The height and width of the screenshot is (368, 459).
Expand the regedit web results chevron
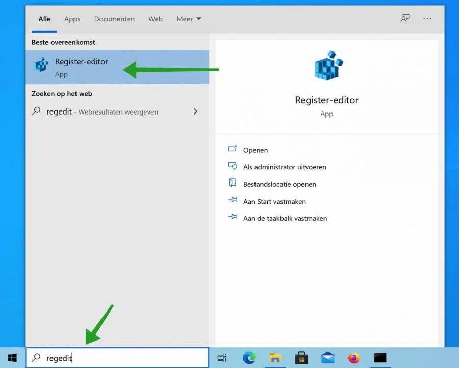tap(195, 111)
